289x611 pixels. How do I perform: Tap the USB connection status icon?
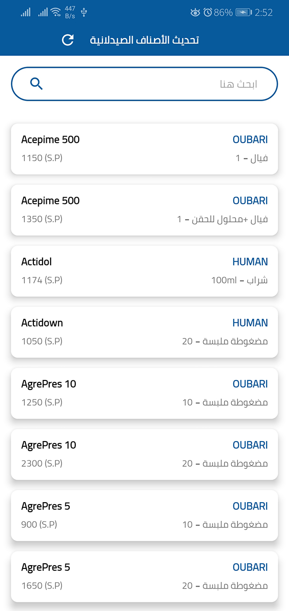pyautogui.click(x=84, y=12)
